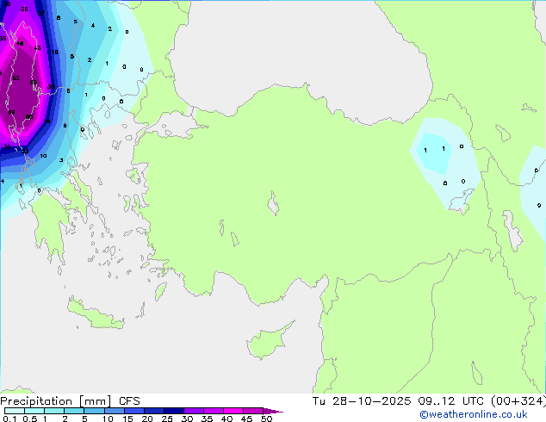
Task: Click the '25' legend tick label
Action: tap(167, 419)
